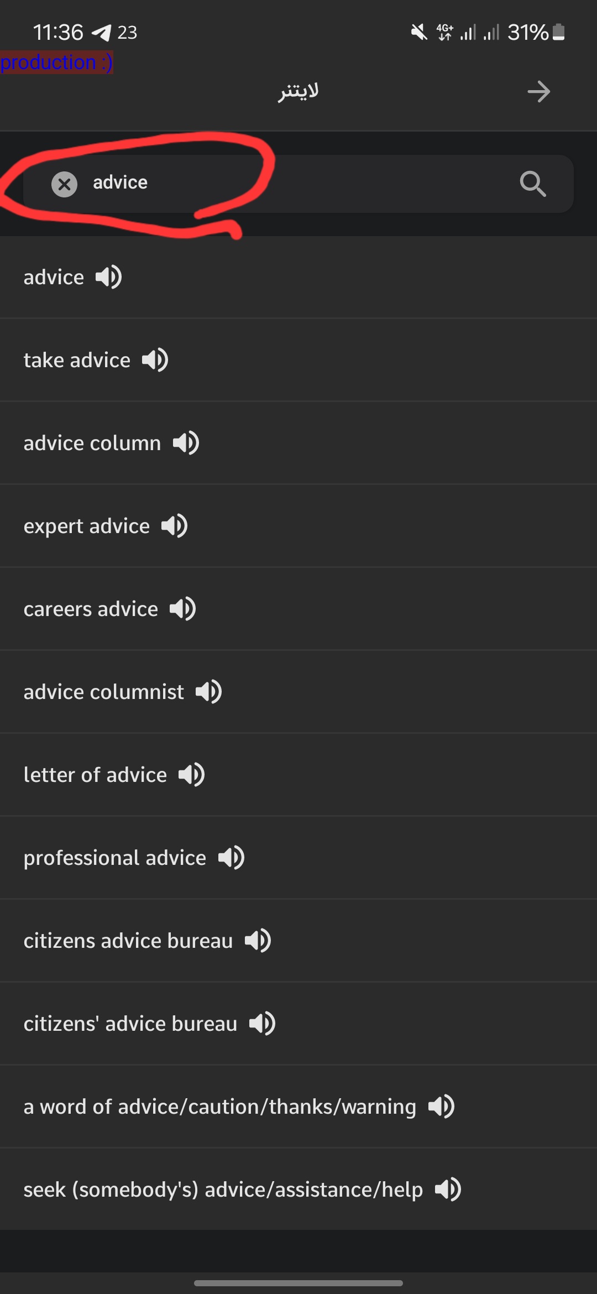
Task: Play audio for "take advice"
Action: point(155,360)
